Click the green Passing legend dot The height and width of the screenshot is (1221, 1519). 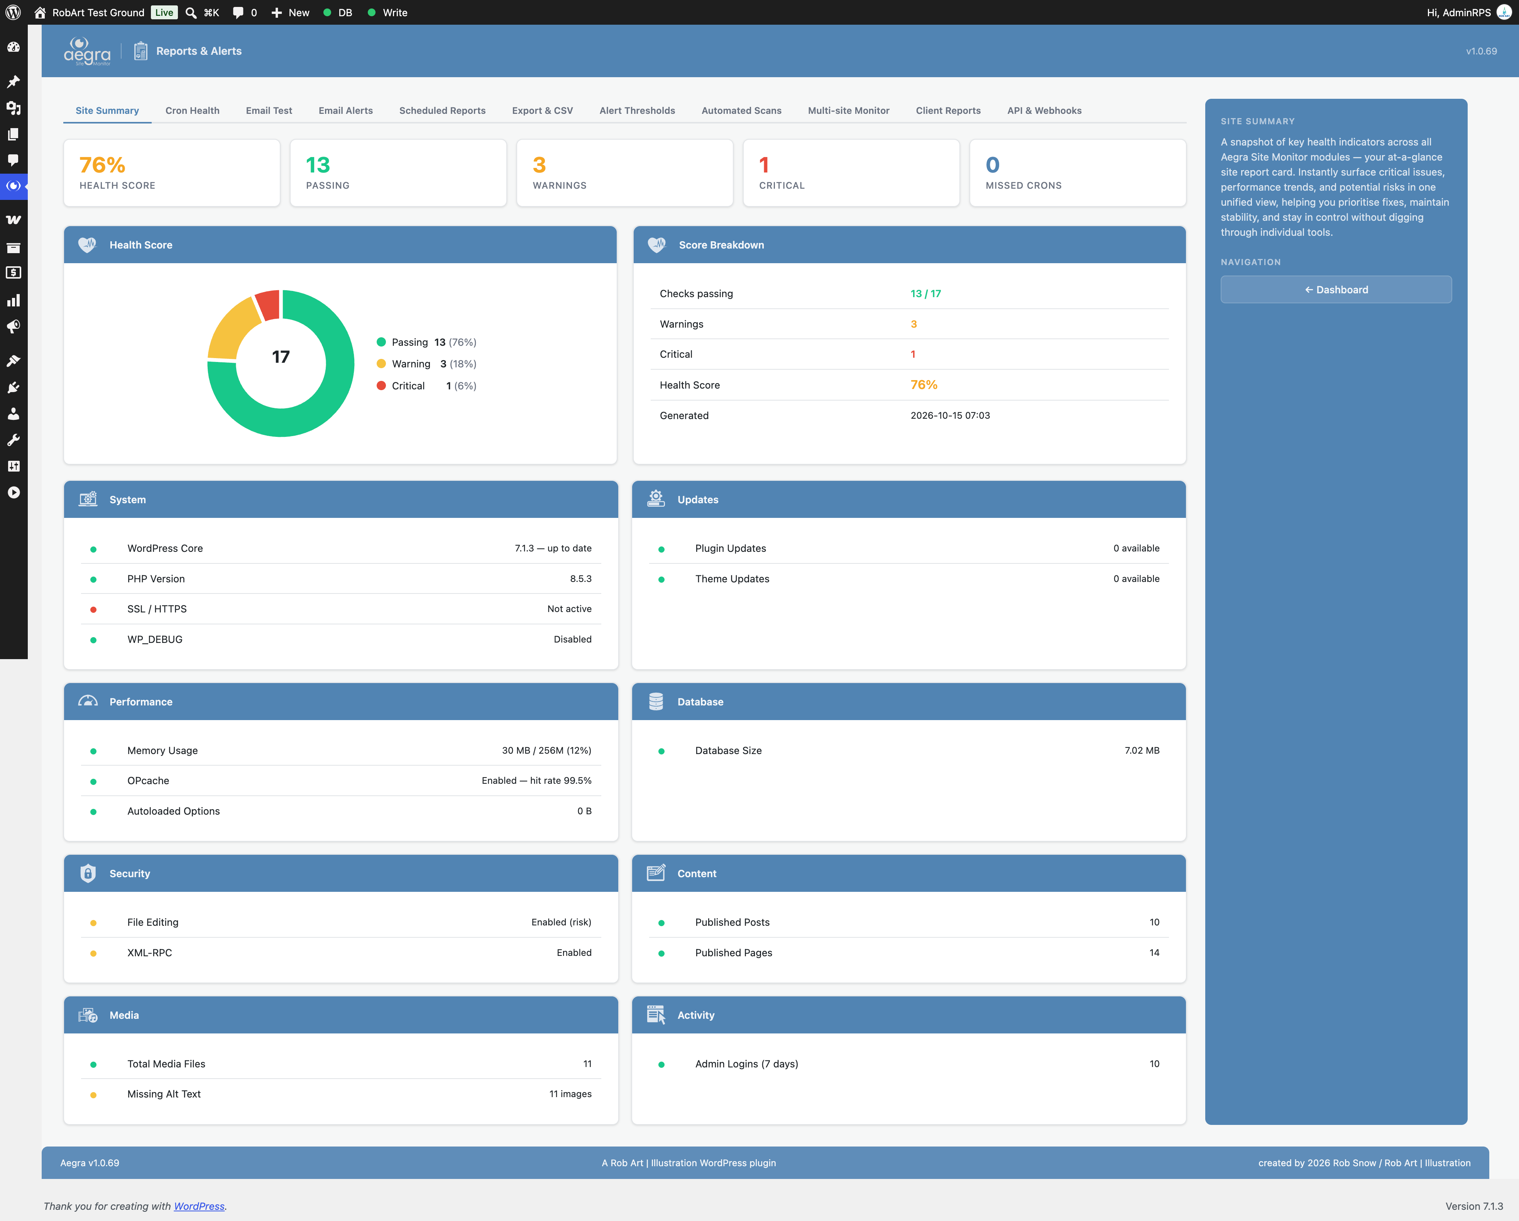point(381,342)
